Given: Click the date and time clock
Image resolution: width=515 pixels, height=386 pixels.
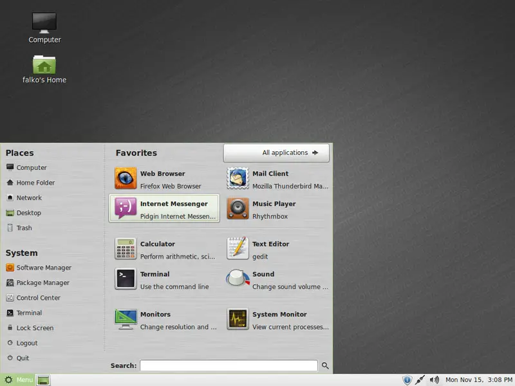Looking at the screenshot, I should point(478,380).
